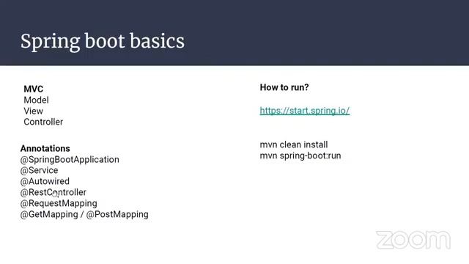Click the 'mvn clean install' command

[294, 144]
